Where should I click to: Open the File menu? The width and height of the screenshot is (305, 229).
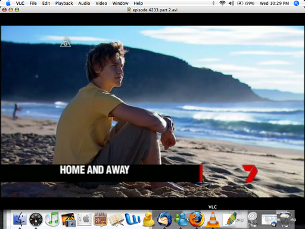coord(33,4)
